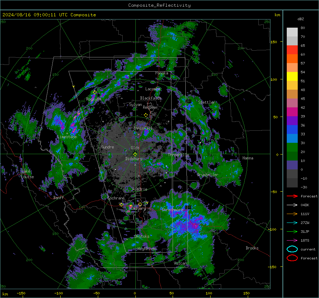Viewport: 319px width, 298px height.
Task: Click the -30 value in dBZ legend
Action: pyautogui.click(x=304, y=187)
